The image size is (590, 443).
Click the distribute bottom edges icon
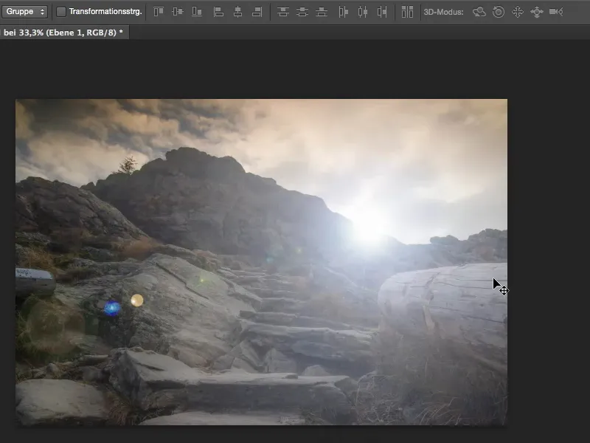322,12
